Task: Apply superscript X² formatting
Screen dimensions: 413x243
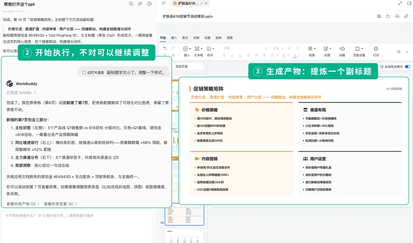Action: 257,55
